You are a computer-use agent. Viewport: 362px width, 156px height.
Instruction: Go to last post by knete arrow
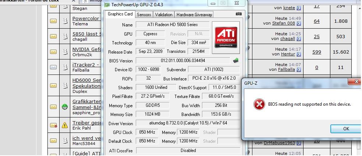coord(299,8)
